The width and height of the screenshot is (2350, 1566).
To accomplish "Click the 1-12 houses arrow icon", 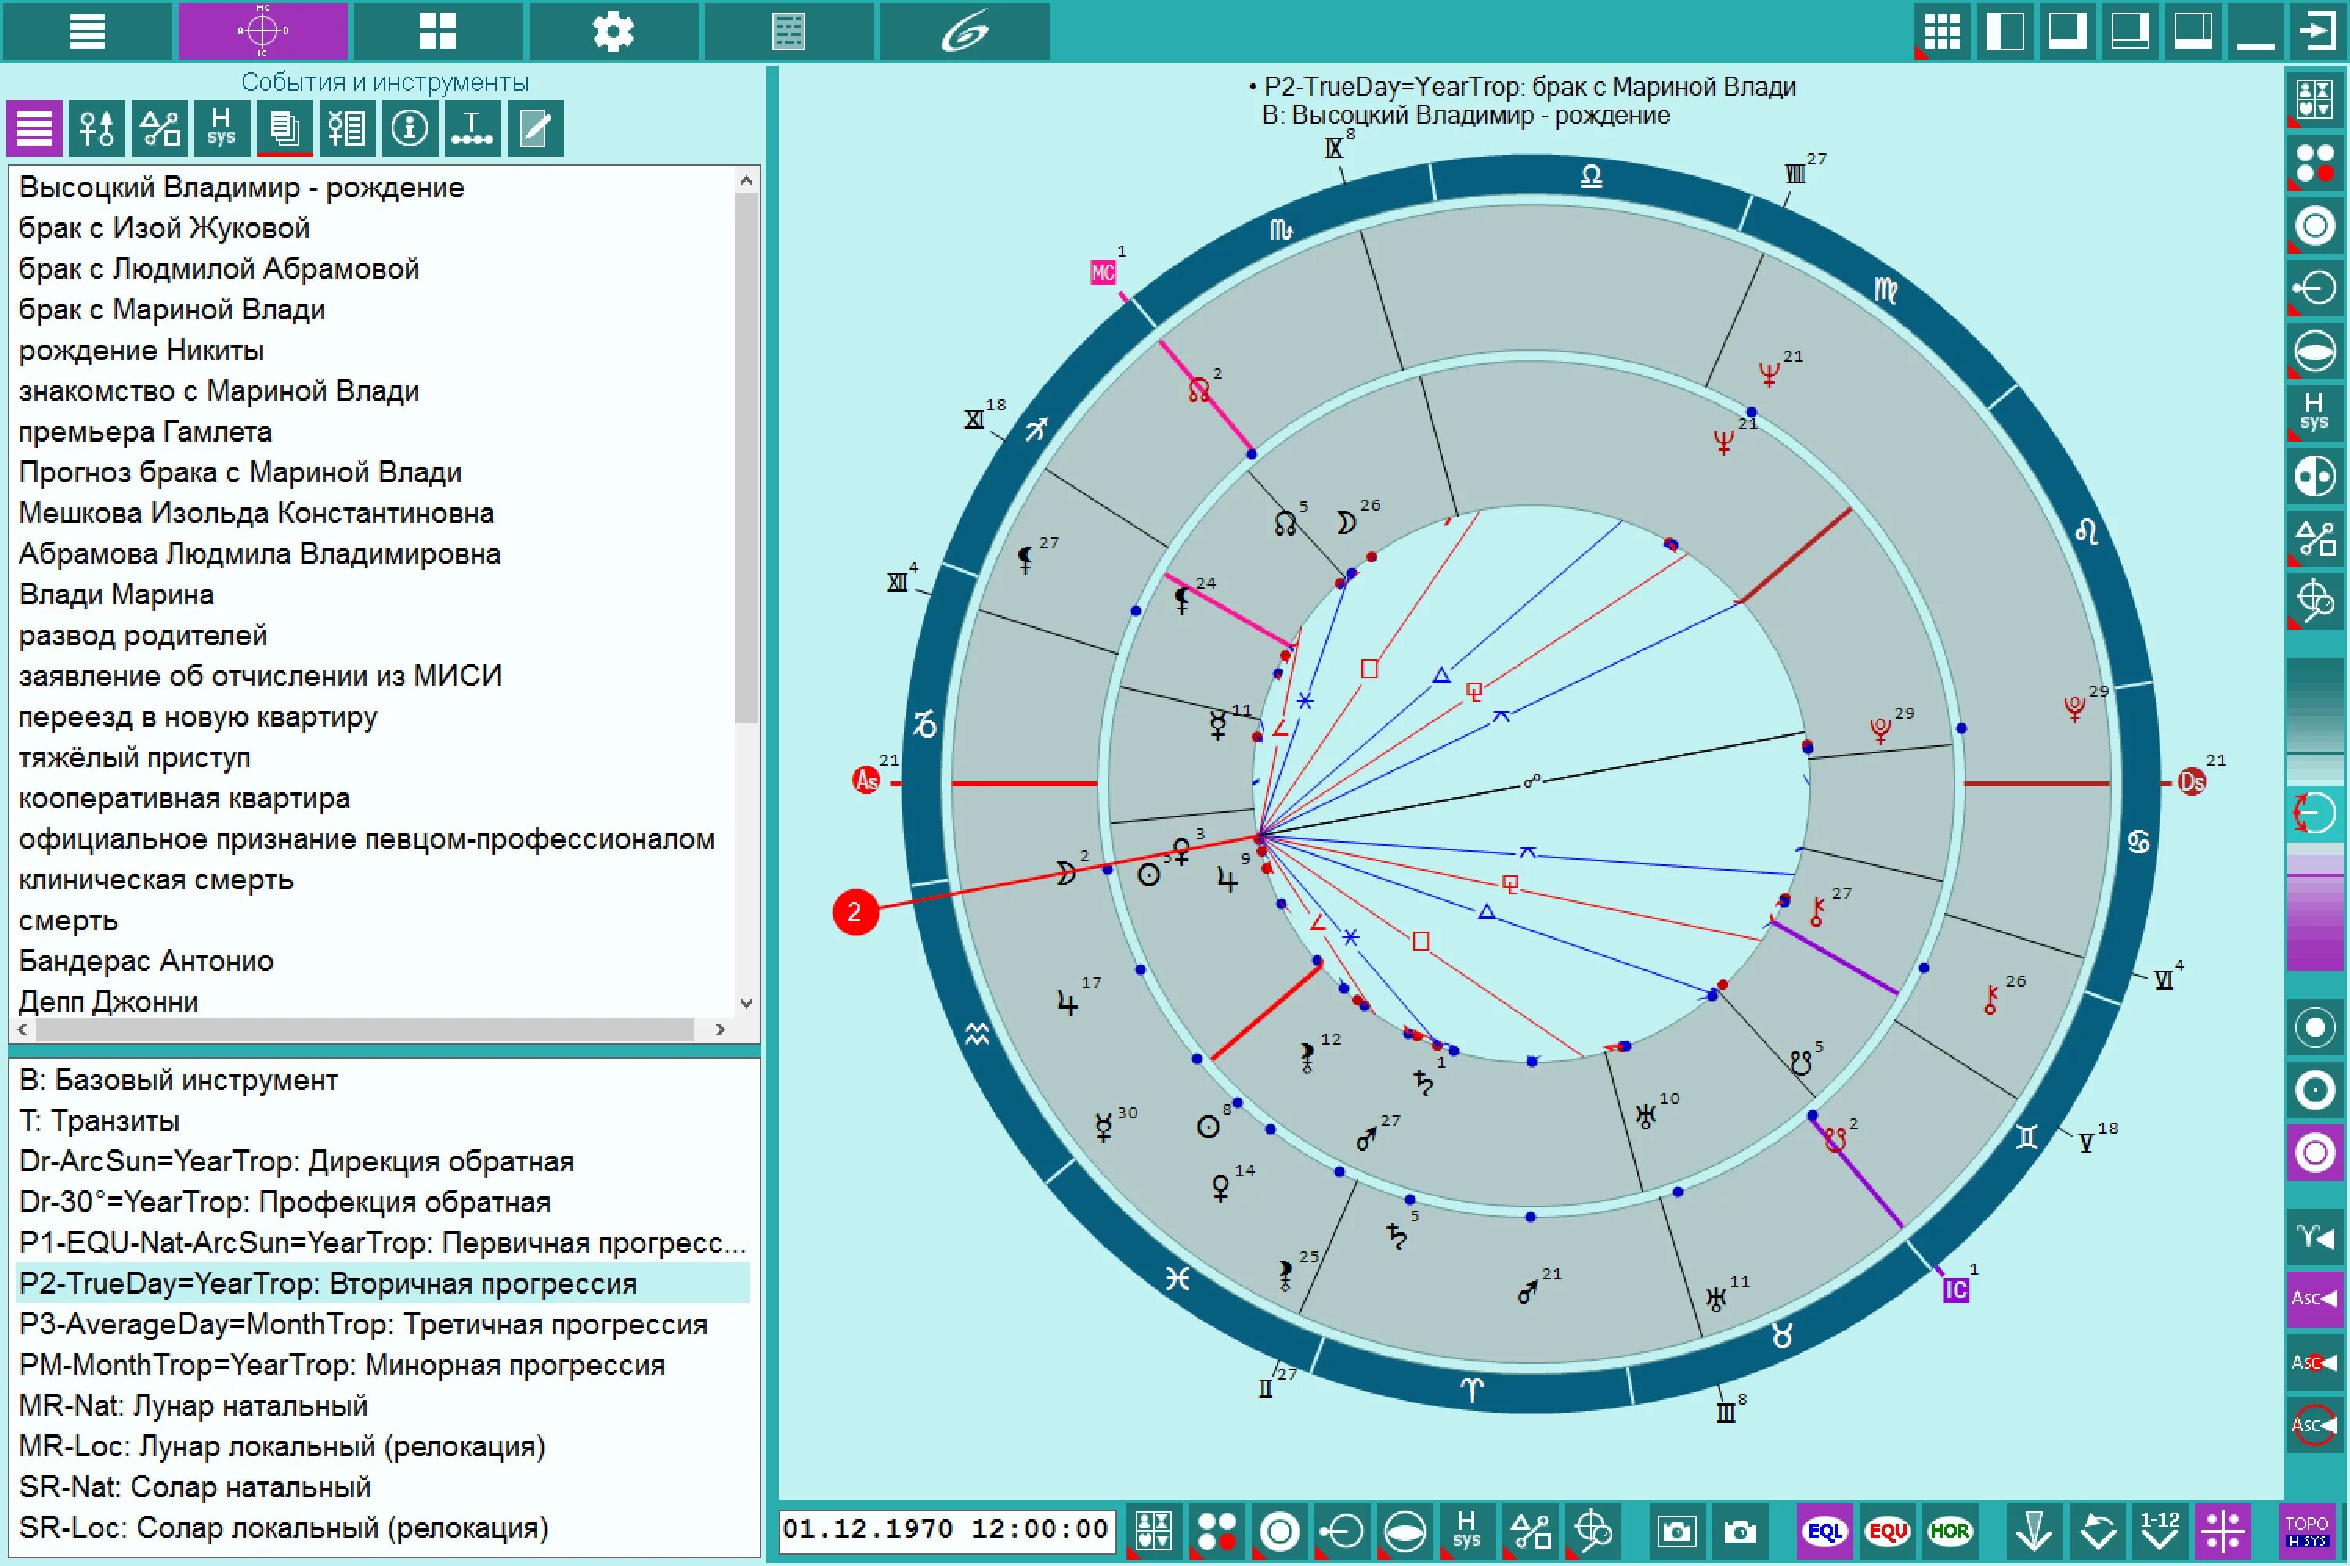I will (2160, 1531).
